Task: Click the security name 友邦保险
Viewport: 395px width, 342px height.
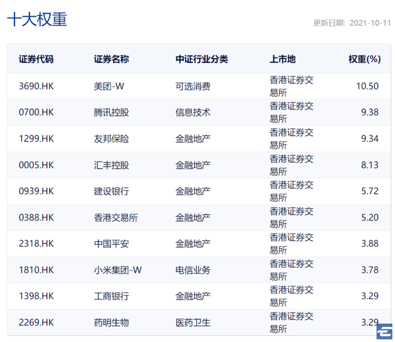Action: coord(111,139)
